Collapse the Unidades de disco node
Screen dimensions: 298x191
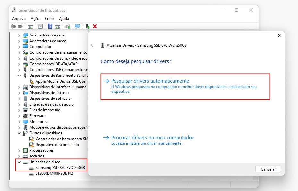click(19, 162)
